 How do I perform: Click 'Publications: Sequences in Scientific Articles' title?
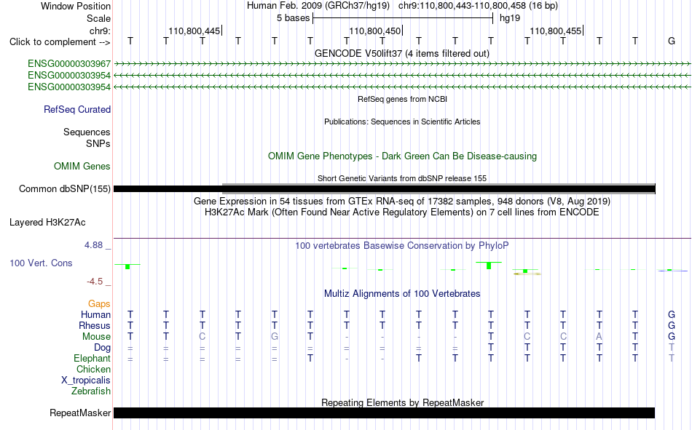pyautogui.click(x=402, y=122)
